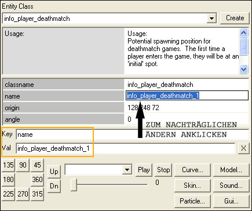252x211 pixels.
Task: Set angle to 225
Action: point(8,194)
